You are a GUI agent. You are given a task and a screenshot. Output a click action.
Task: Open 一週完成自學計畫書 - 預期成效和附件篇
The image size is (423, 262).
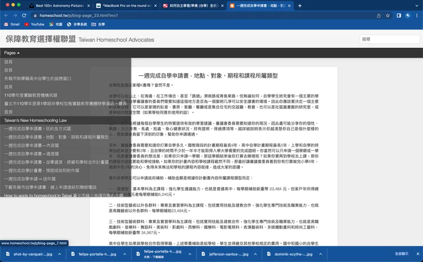[42, 170]
